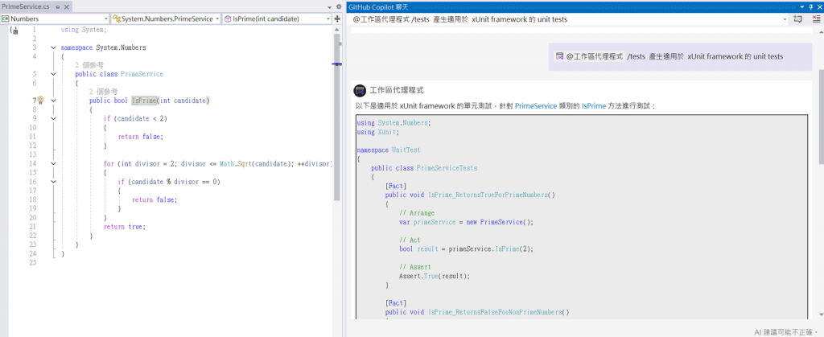Toggle auto-hide pin on Copilot Chat panel
Image resolution: width=824 pixels, height=337 pixels.
810,6
